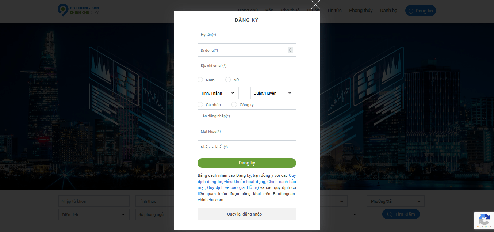
Task: Select the Nam gender radio button
Action: tap(200, 80)
